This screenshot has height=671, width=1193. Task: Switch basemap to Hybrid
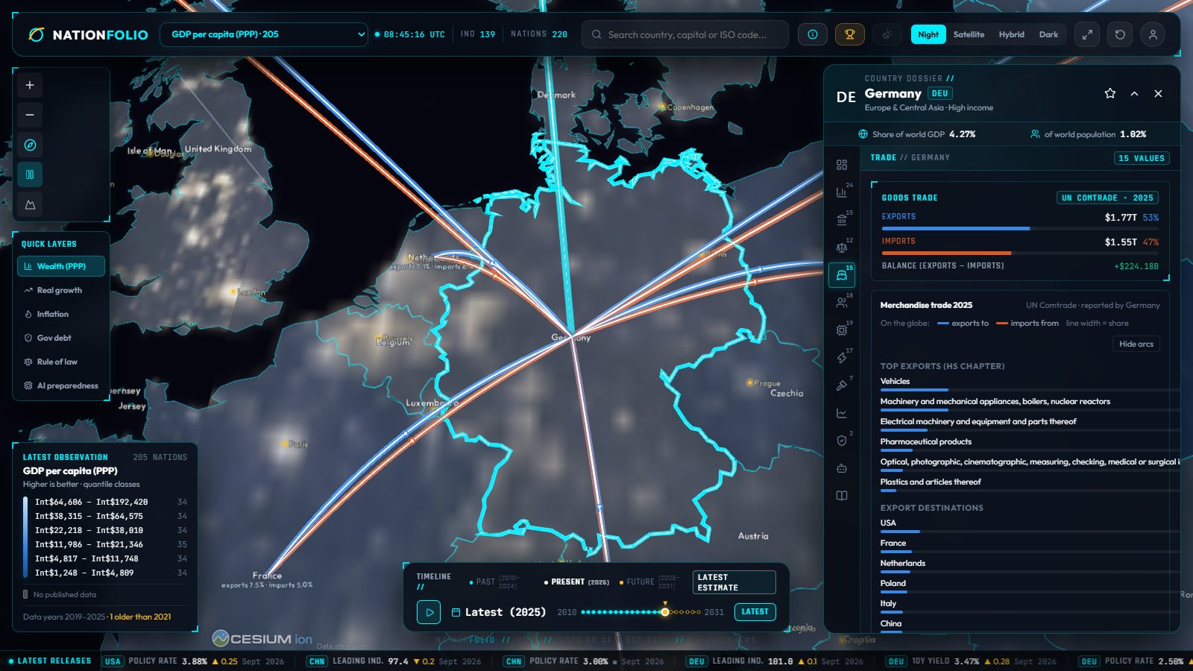(1012, 34)
